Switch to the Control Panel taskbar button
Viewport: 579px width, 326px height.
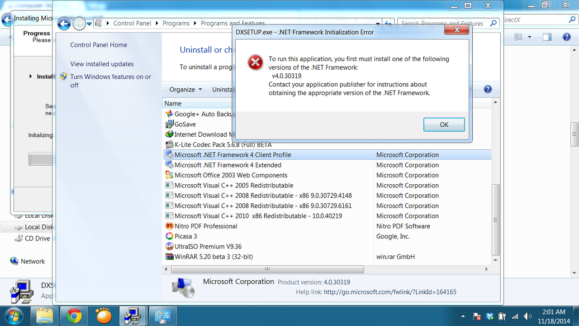click(162, 316)
